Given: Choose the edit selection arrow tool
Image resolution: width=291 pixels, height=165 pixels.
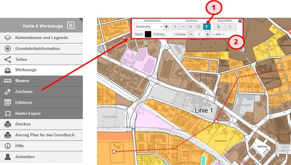Looking at the screenshot, I should click(x=219, y=26).
